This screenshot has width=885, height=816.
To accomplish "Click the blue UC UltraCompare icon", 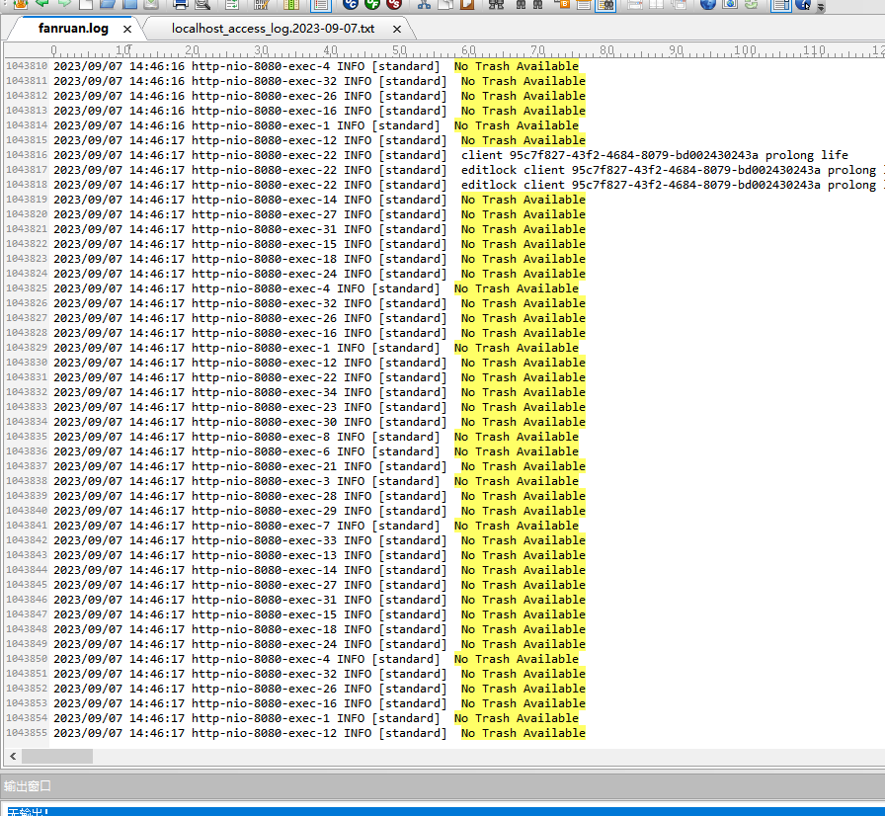I will point(351,5).
